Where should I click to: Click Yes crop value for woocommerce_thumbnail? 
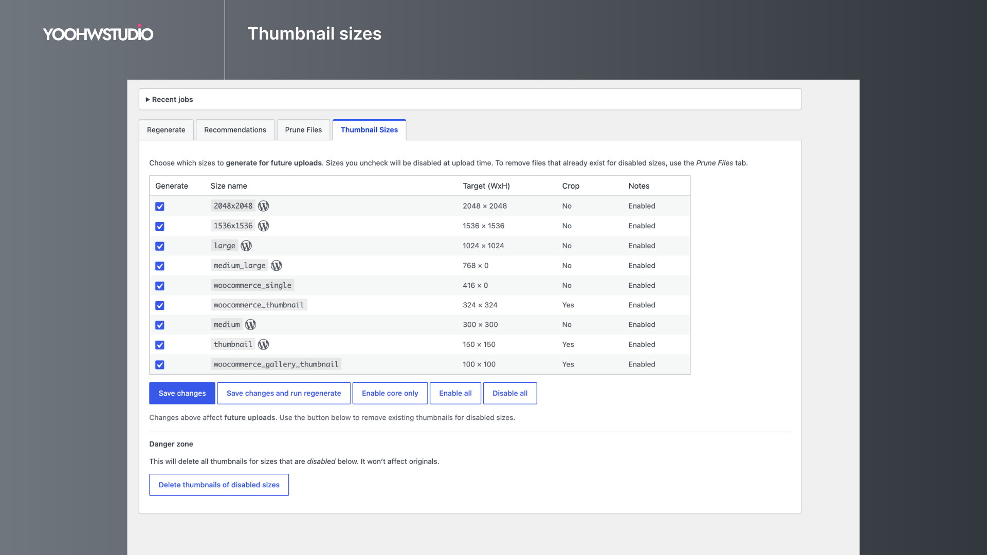568,305
